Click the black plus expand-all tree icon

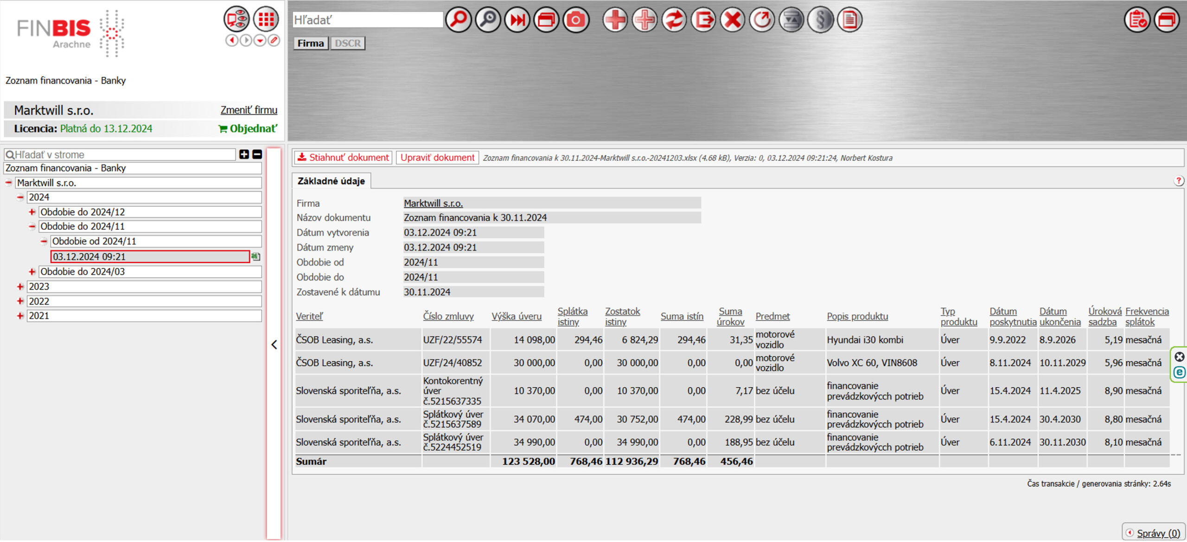click(244, 154)
